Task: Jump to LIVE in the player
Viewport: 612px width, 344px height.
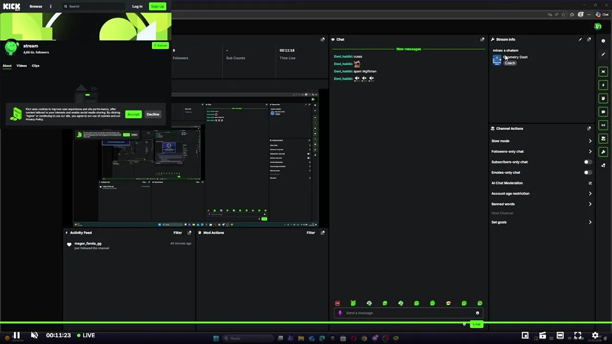Action: pyautogui.click(x=86, y=335)
